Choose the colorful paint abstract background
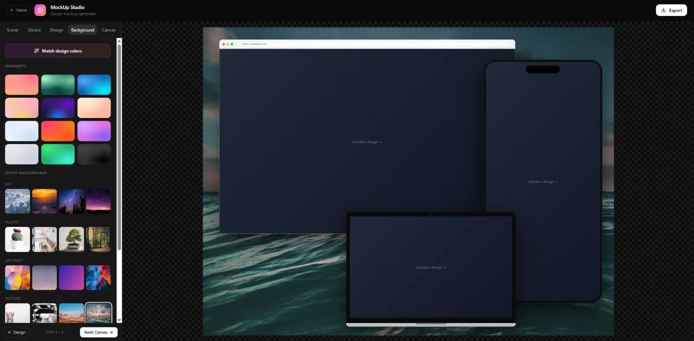The height and width of the screenshot is (341, 694). 17,278
